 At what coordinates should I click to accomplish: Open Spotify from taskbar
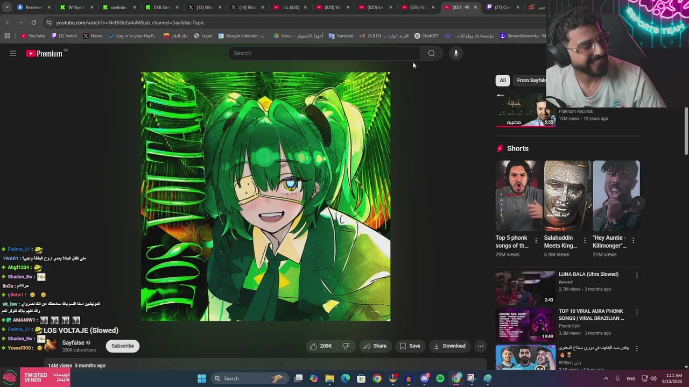point(440,378)
